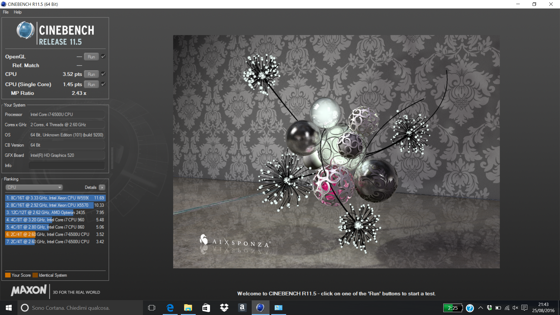This screenshot has width=560, height=315.
Task: Run the OpenGL benchmark
Action: pos(91,57)
